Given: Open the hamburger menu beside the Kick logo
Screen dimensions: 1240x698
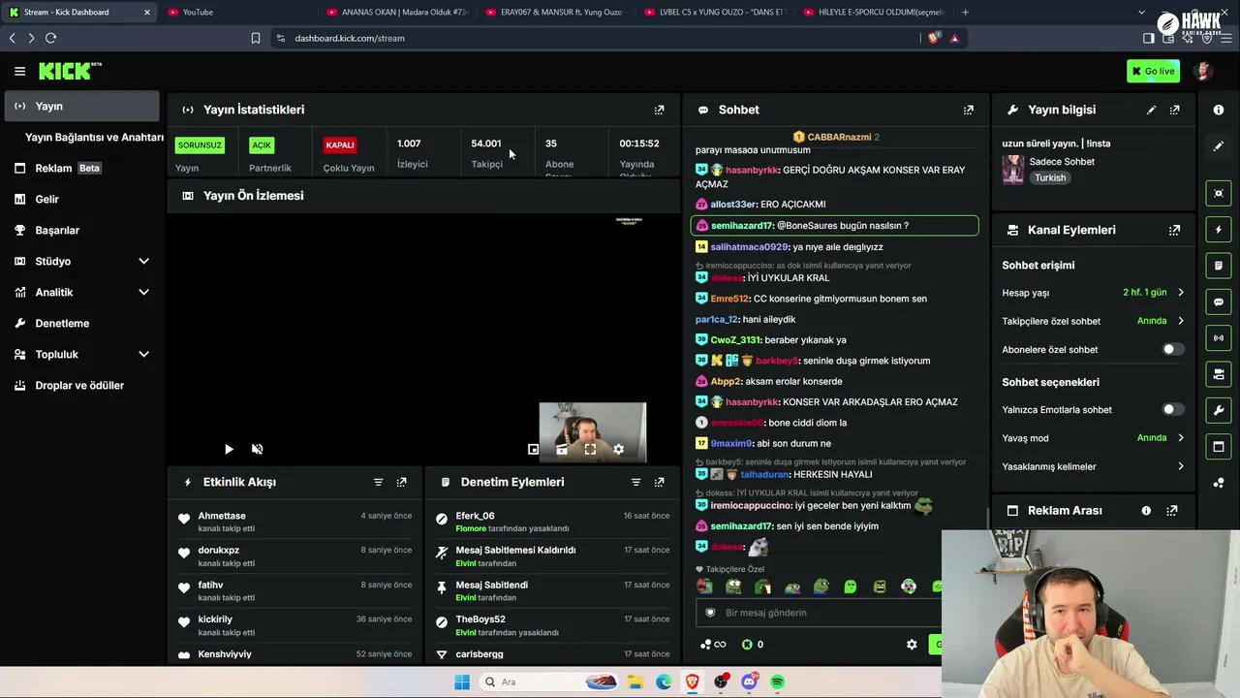Looking at the screenshot, I should (x=19, y=71).
